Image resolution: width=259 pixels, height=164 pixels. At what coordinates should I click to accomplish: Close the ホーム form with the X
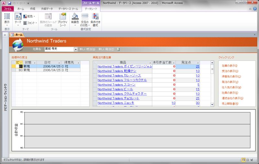[254, 35]
